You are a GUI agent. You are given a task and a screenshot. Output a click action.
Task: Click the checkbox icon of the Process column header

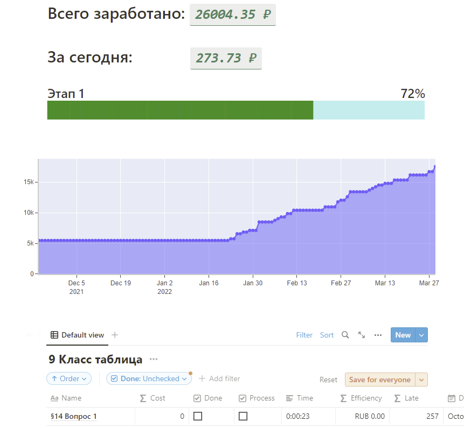point(243,398)
